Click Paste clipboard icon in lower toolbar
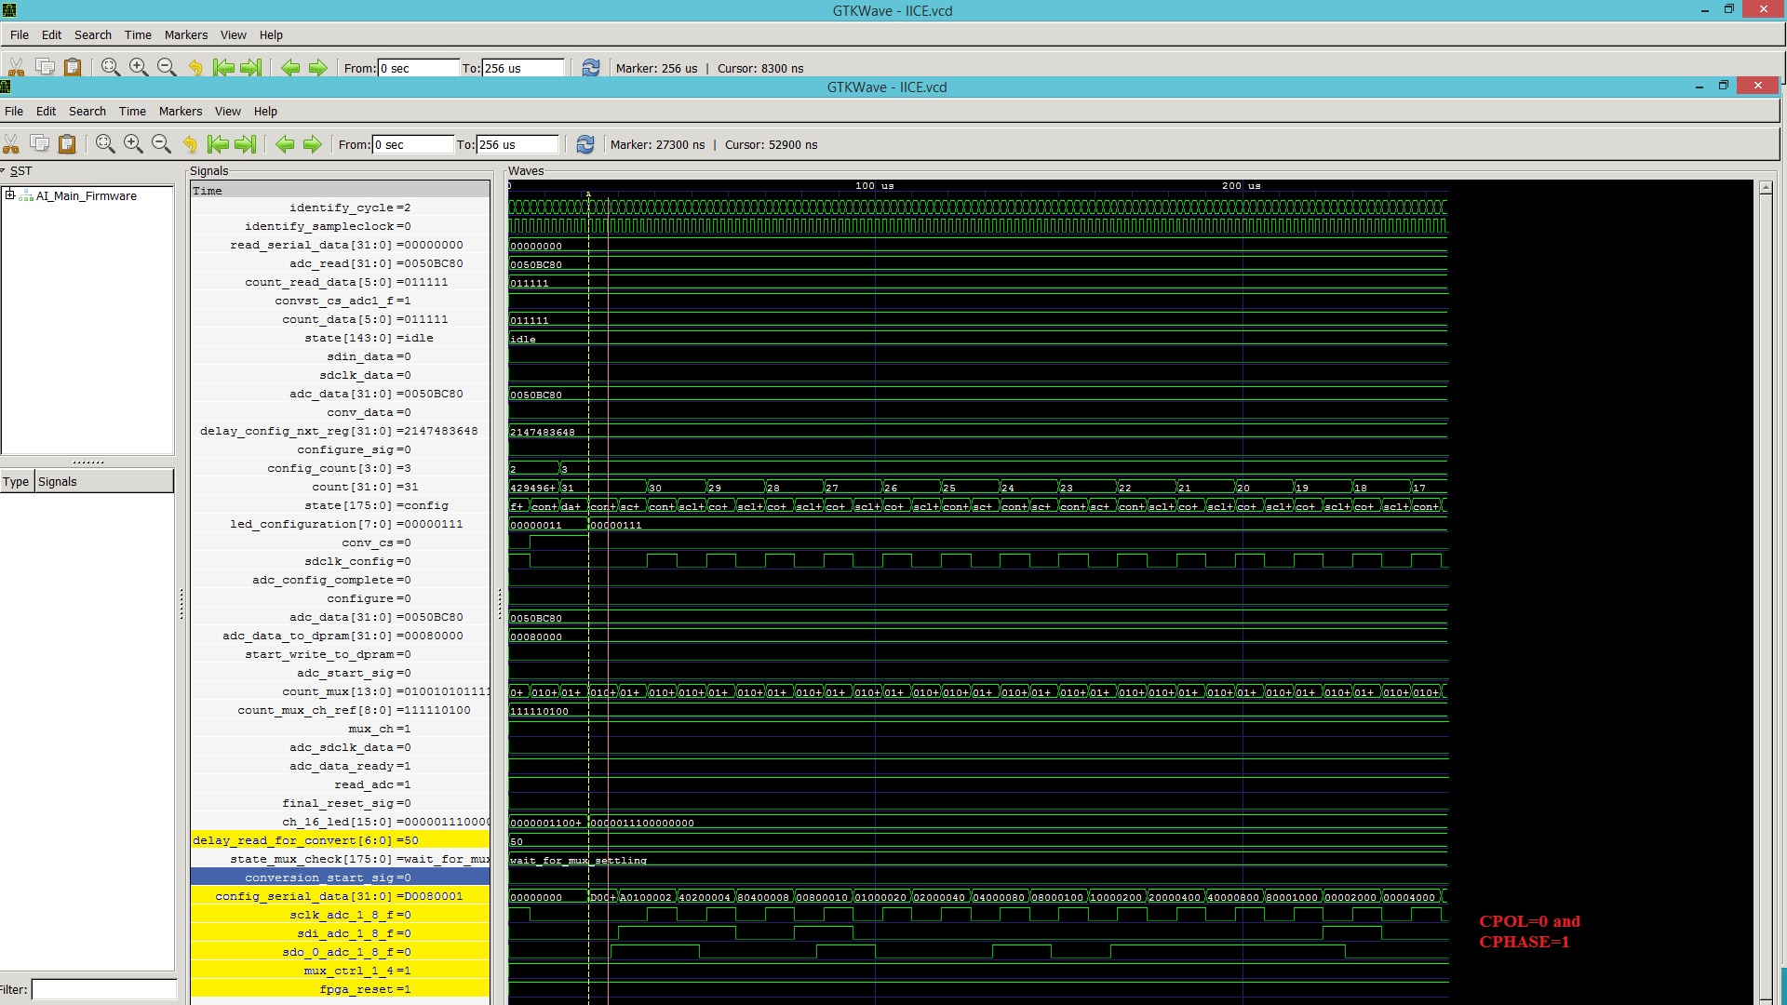Image resolution: width=1787 pixels, height=1005 pixels. coord(67,144)
